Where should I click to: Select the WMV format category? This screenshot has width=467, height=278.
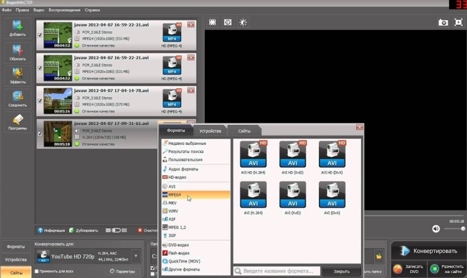click(196, 211)
